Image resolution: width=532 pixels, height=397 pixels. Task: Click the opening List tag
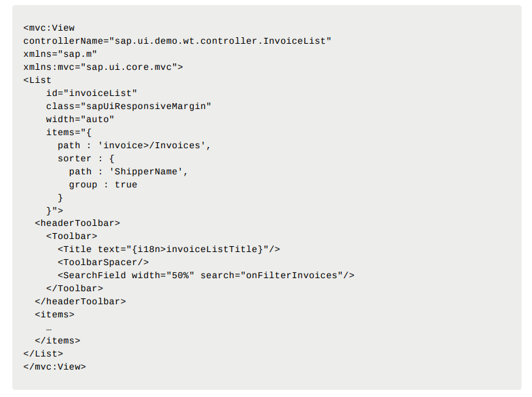tap(37, 80)
